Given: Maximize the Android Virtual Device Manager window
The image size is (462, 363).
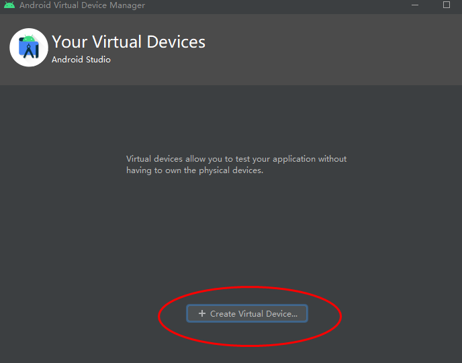Looking at the screenshot, I should 447,5.
